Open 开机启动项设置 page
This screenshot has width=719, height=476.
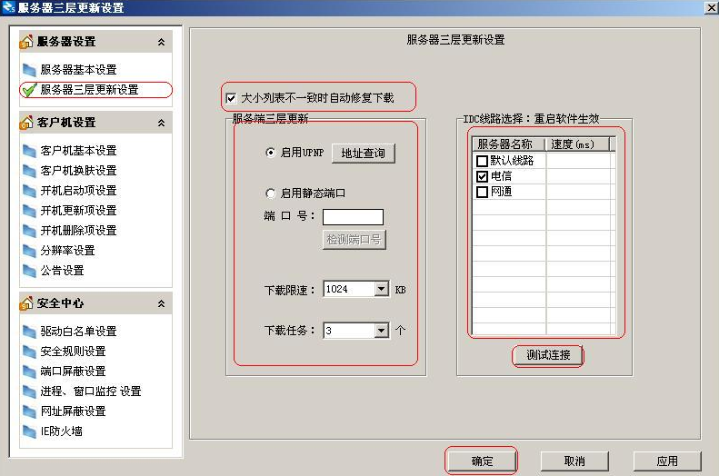(78, 191)
